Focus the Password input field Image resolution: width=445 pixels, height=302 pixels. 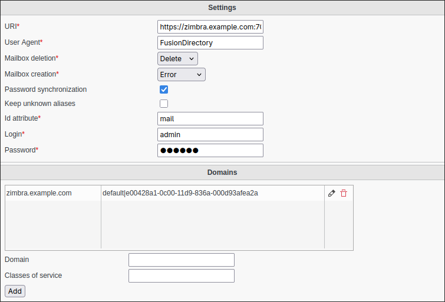210,151
